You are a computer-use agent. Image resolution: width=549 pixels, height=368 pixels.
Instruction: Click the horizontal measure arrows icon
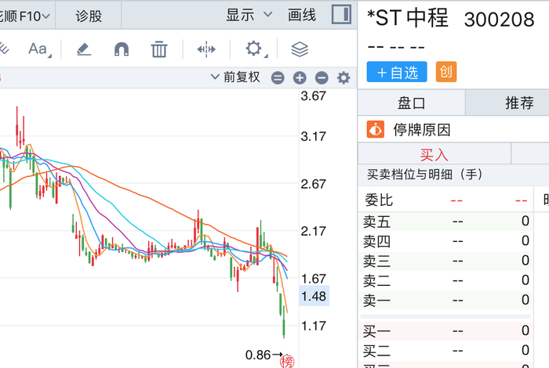click(206, 49)
